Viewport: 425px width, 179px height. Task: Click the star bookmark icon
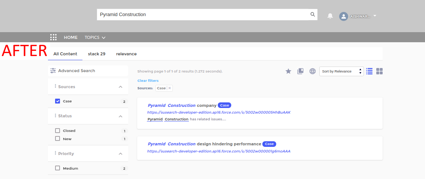point(288,71)
